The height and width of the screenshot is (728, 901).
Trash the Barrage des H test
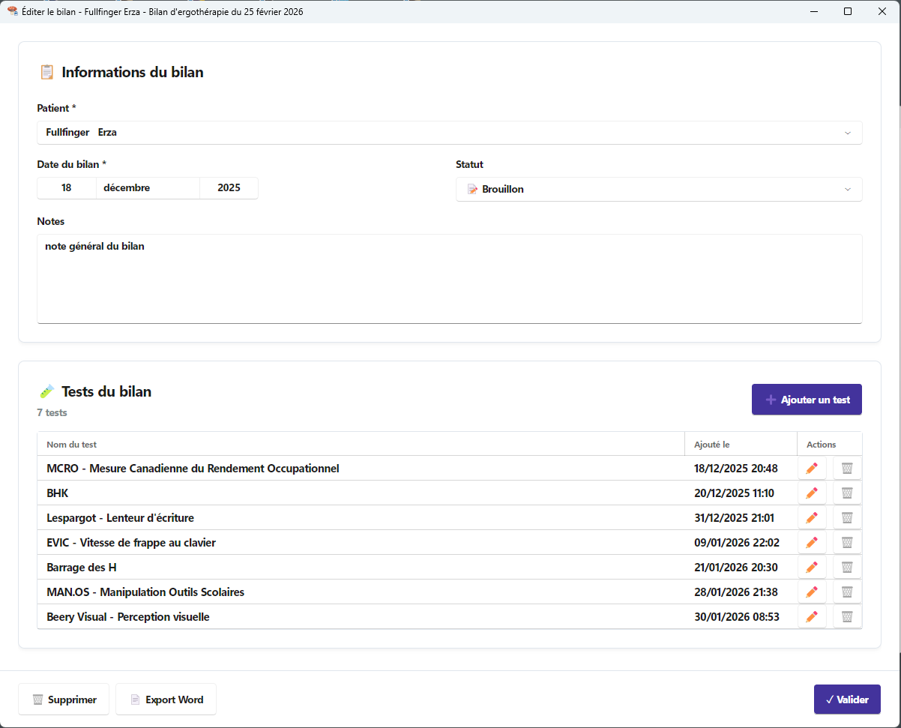tap(847, 568)
